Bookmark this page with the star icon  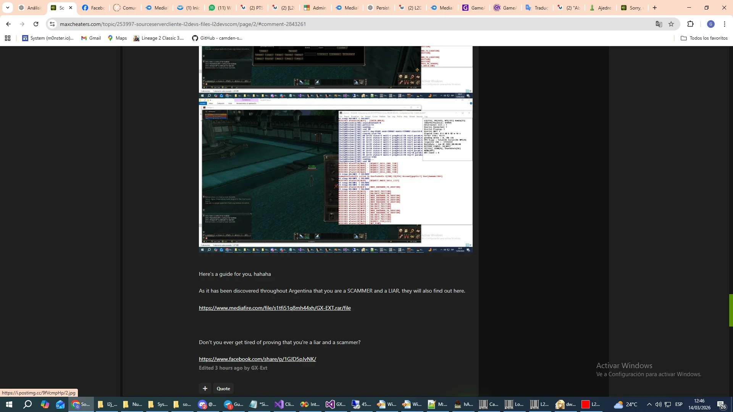(671, 24)
